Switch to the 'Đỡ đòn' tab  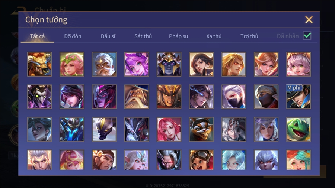[x=73, y=36]
